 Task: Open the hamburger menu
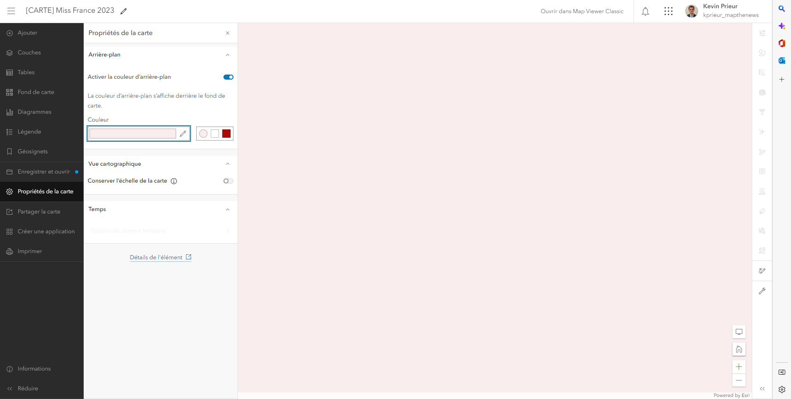11,11
